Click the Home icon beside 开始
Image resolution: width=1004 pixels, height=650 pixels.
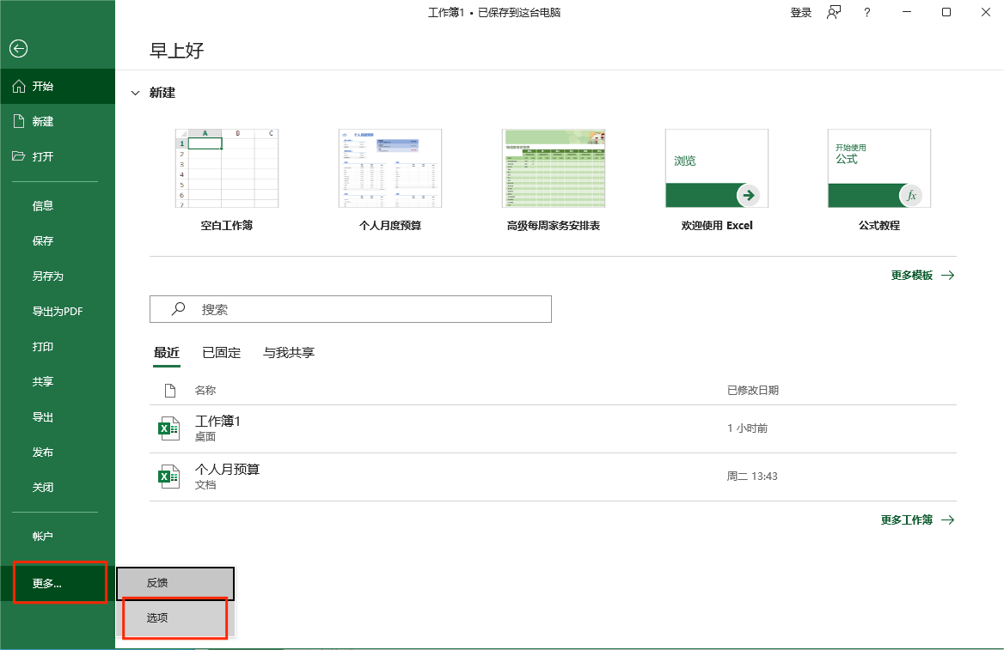pos(18,87)
